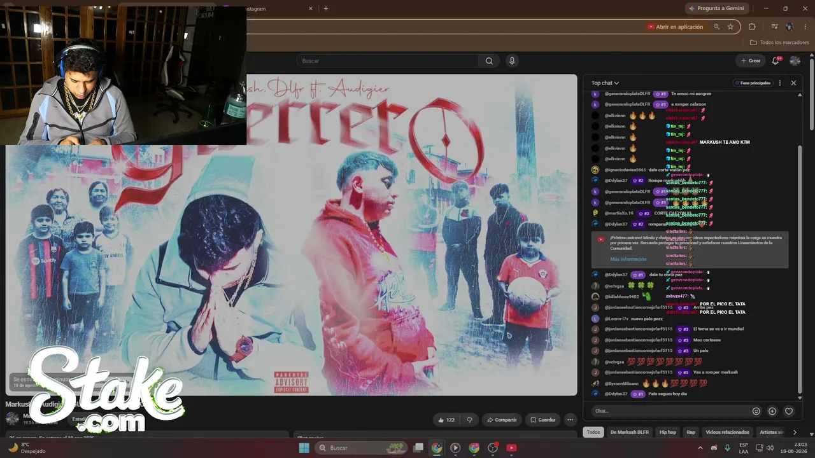Close the Instagram browser tab
Viewport: 815px width, 458px height.
pyautogui.click(x=311, y=8)
